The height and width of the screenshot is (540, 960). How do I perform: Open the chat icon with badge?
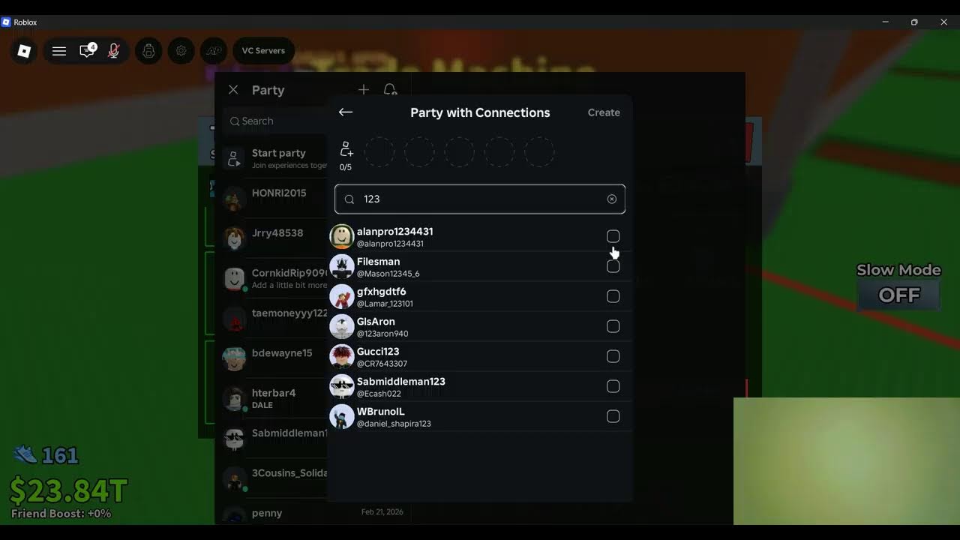(88, 50)
